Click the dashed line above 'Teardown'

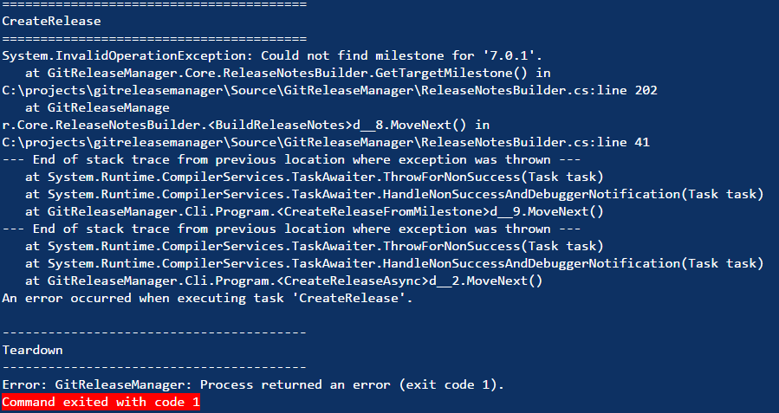(153, 332)
